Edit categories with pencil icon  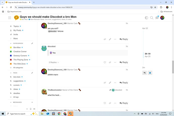click(x=32, y=43)
